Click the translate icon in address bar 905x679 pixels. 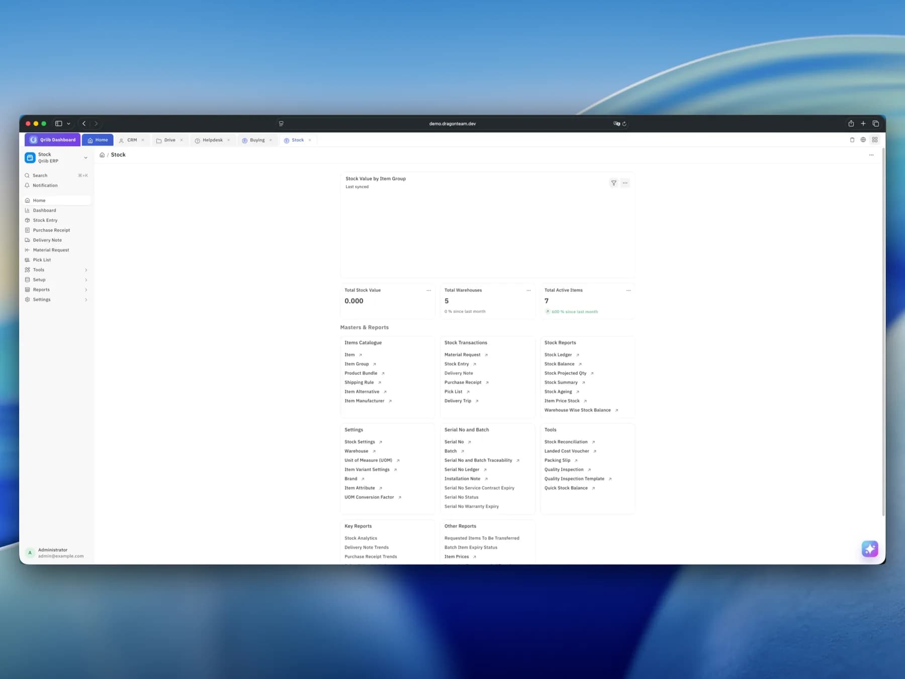click(x=616, y=124)
